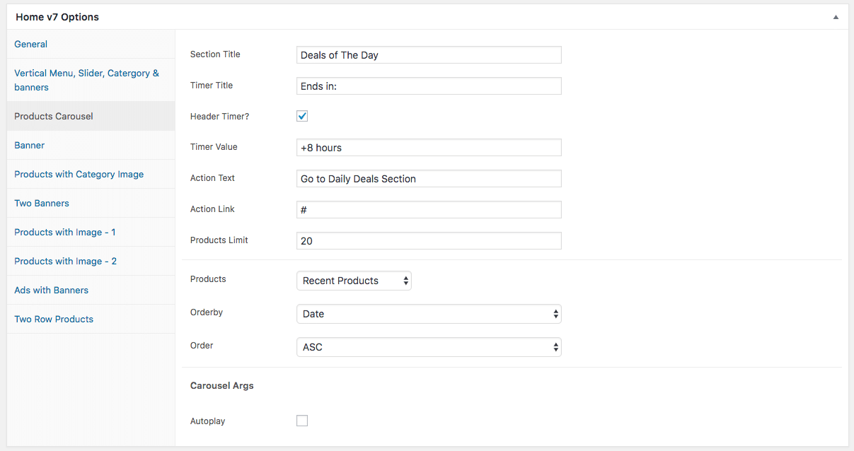Click the Action Text label
Image resolution: width=854 pixels, height=451 pixels.
212,178
